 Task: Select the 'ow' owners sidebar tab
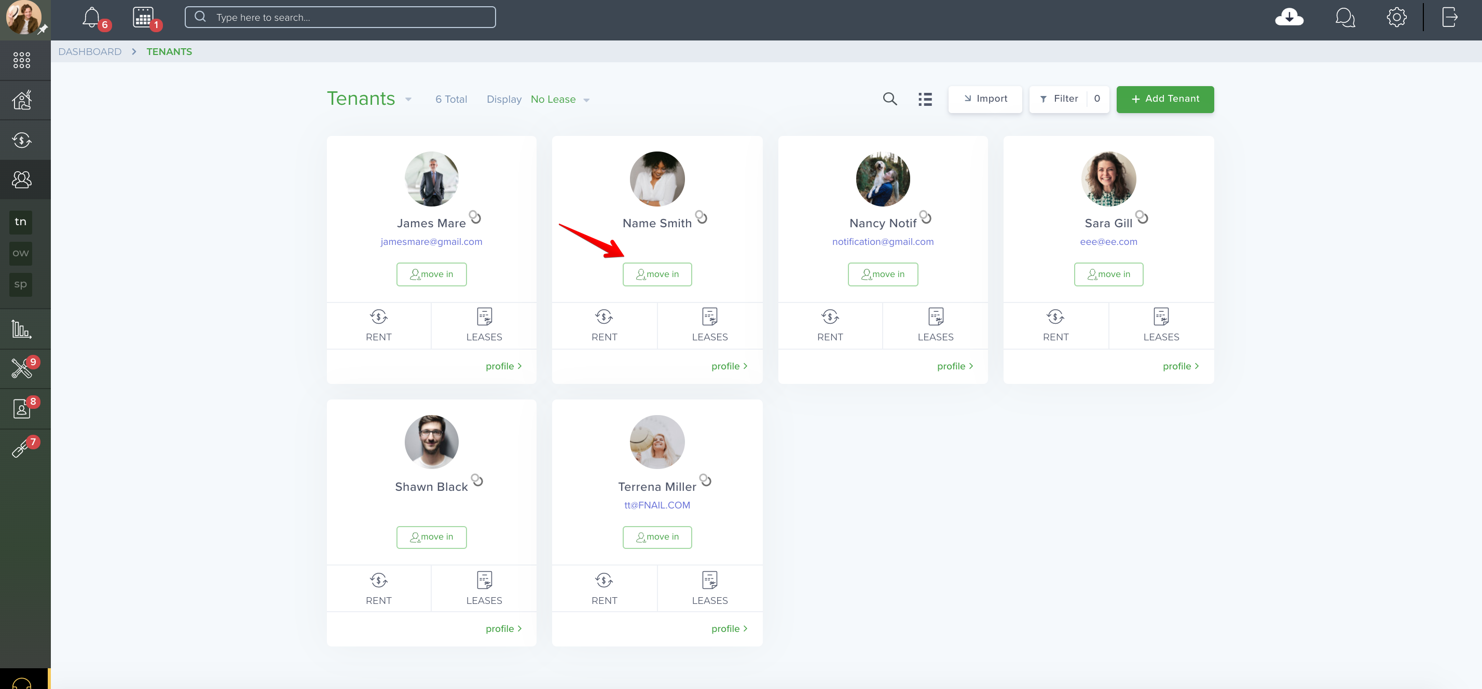(21, 253)
